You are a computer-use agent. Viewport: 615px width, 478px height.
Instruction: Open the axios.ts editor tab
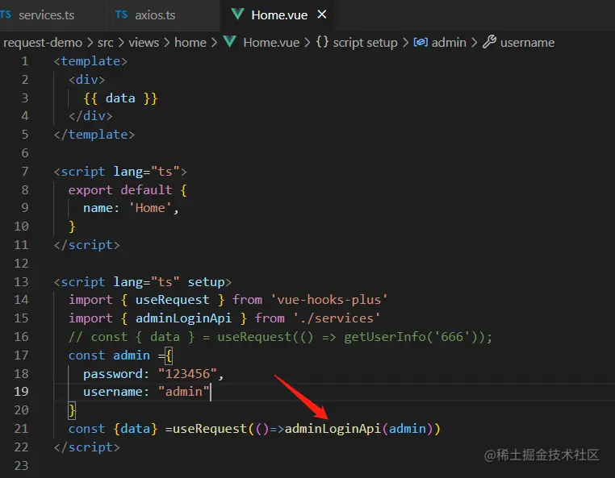coord(155,15)
